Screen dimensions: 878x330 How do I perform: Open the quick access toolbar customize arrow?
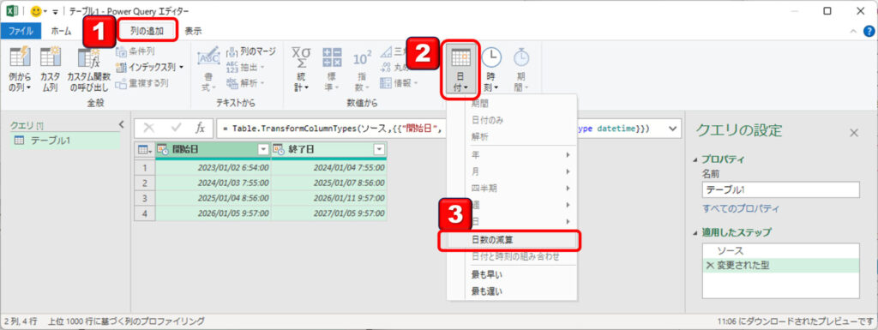pyautogui.click(x=56, y=11)
